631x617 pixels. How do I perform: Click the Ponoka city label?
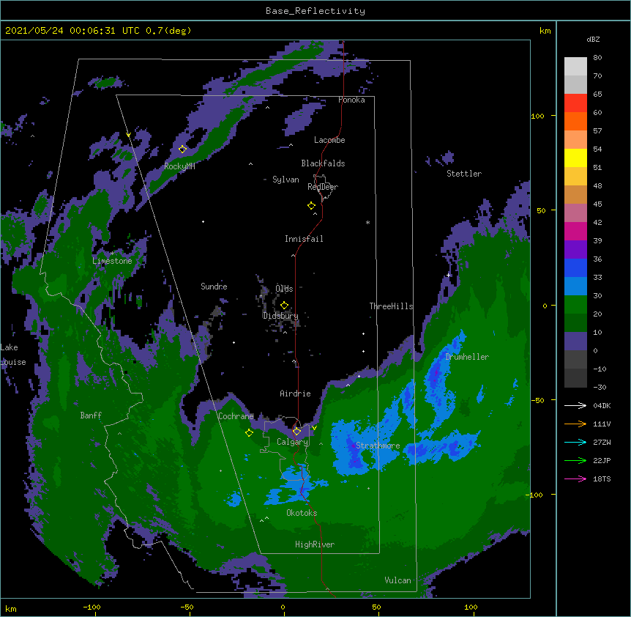point(351,100)
